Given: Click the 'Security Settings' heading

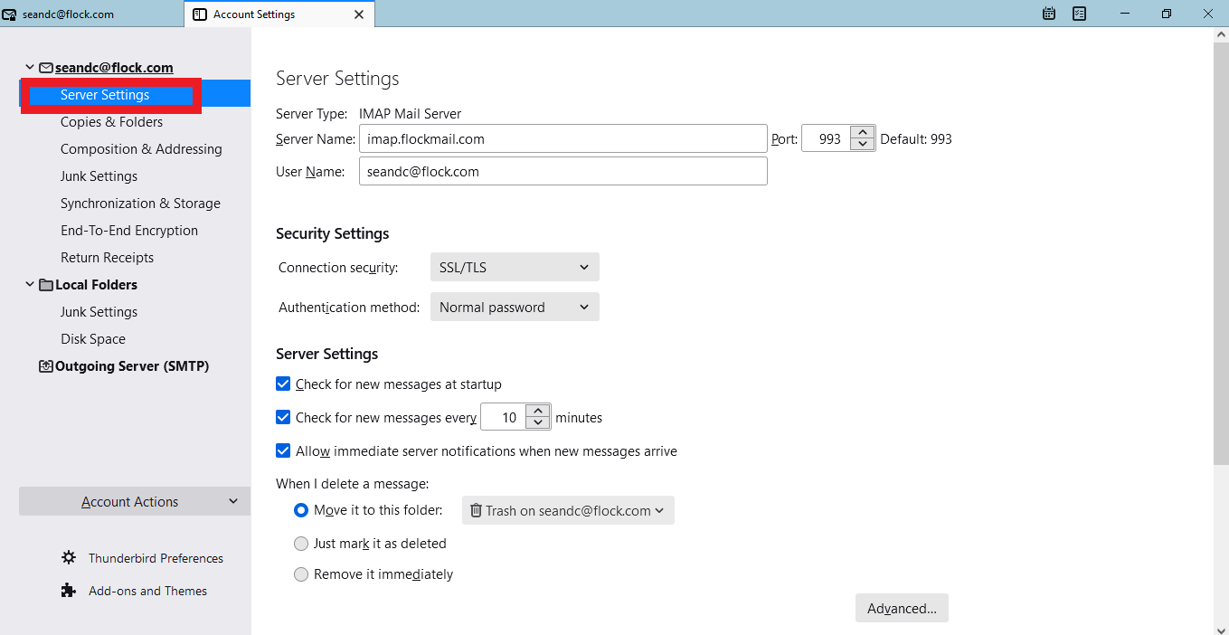Looking at the screenshot, I should tap(333, 233).
